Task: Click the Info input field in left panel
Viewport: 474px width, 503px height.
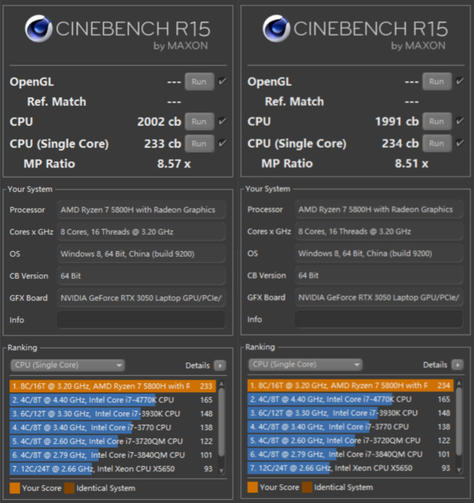Action: click(141, 320)
